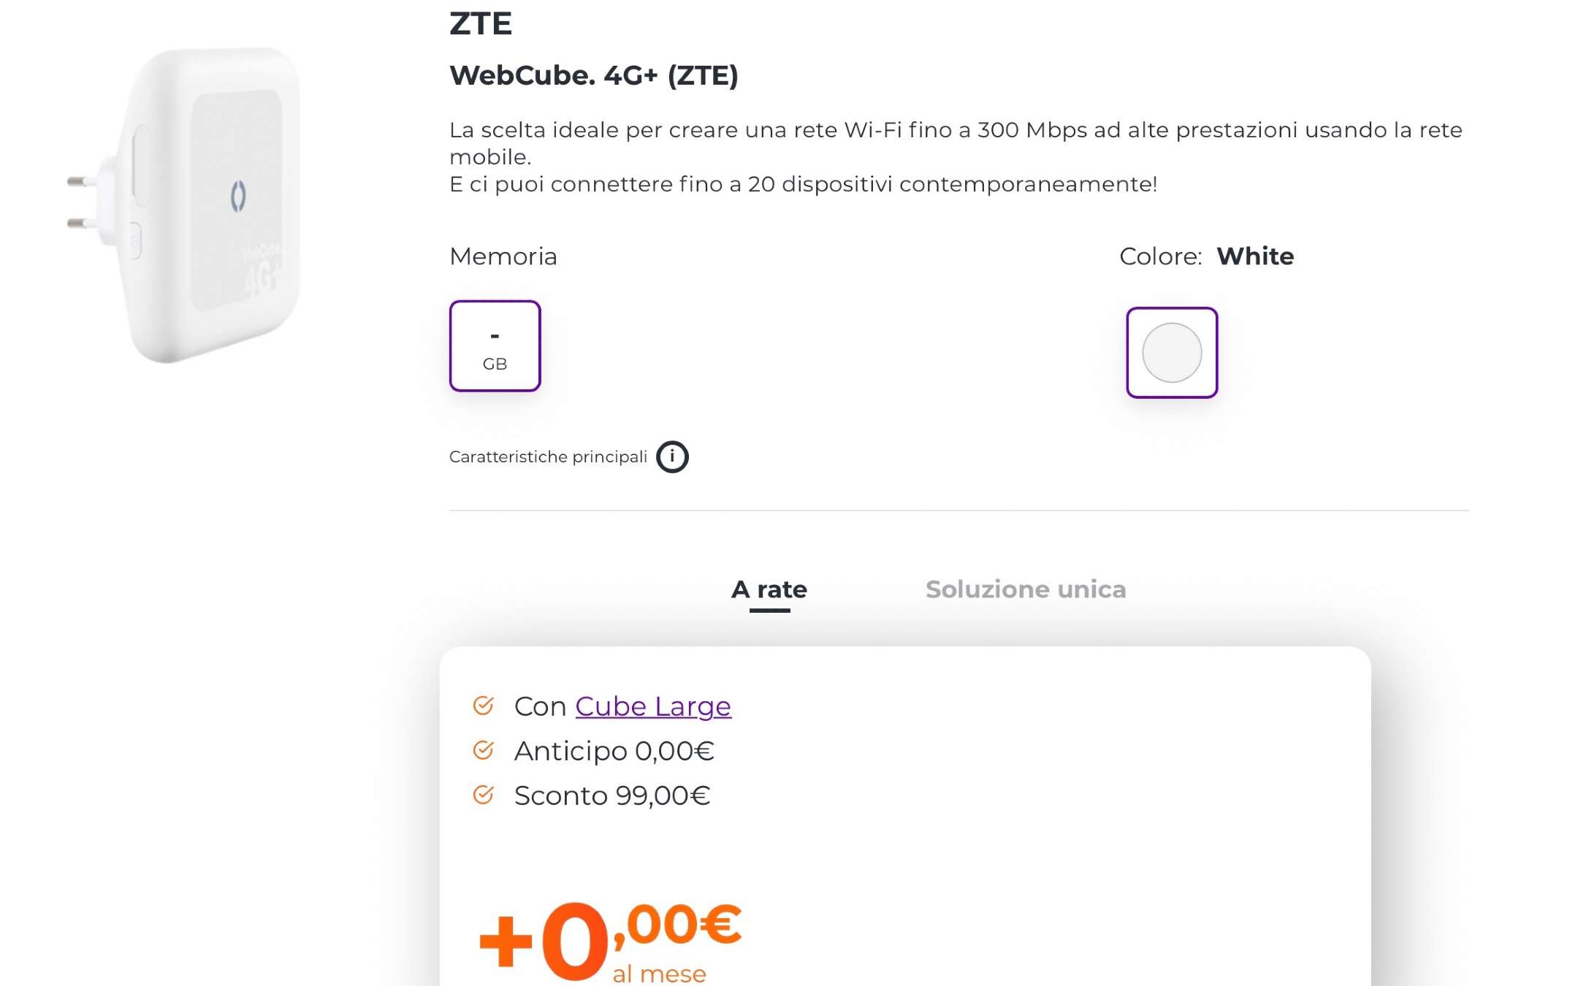This screenshot has height=986, width=1578.
Task: Click the 'Memoria' section label
Action: tap(503, 256)
